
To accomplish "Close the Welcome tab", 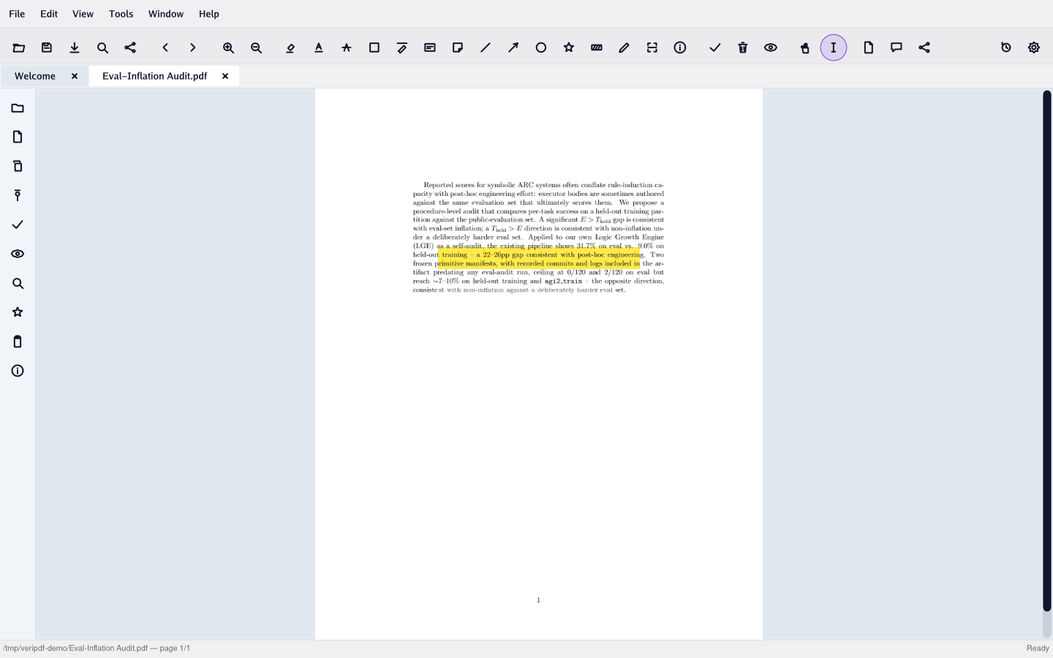I will [75, 76].
